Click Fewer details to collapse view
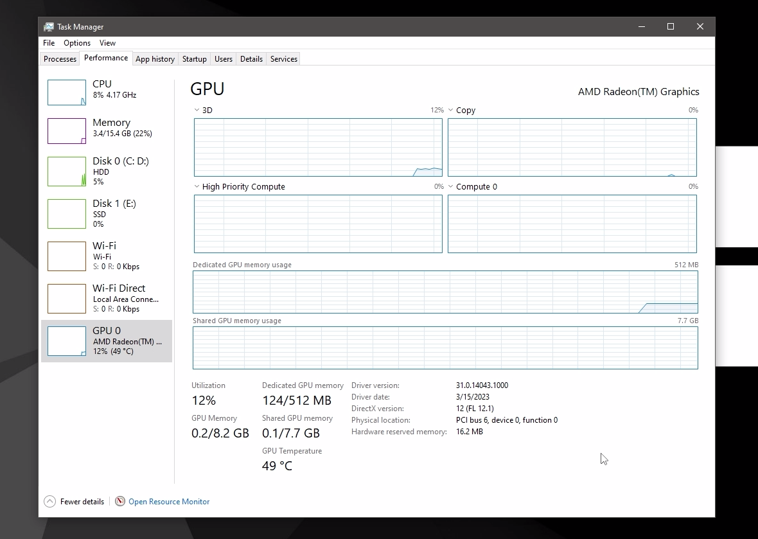The width and height of the screenshot is (758, 539). point(74,501)
